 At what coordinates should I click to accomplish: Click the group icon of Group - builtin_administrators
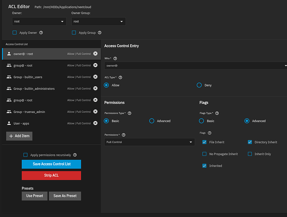(x=9, y=89)
